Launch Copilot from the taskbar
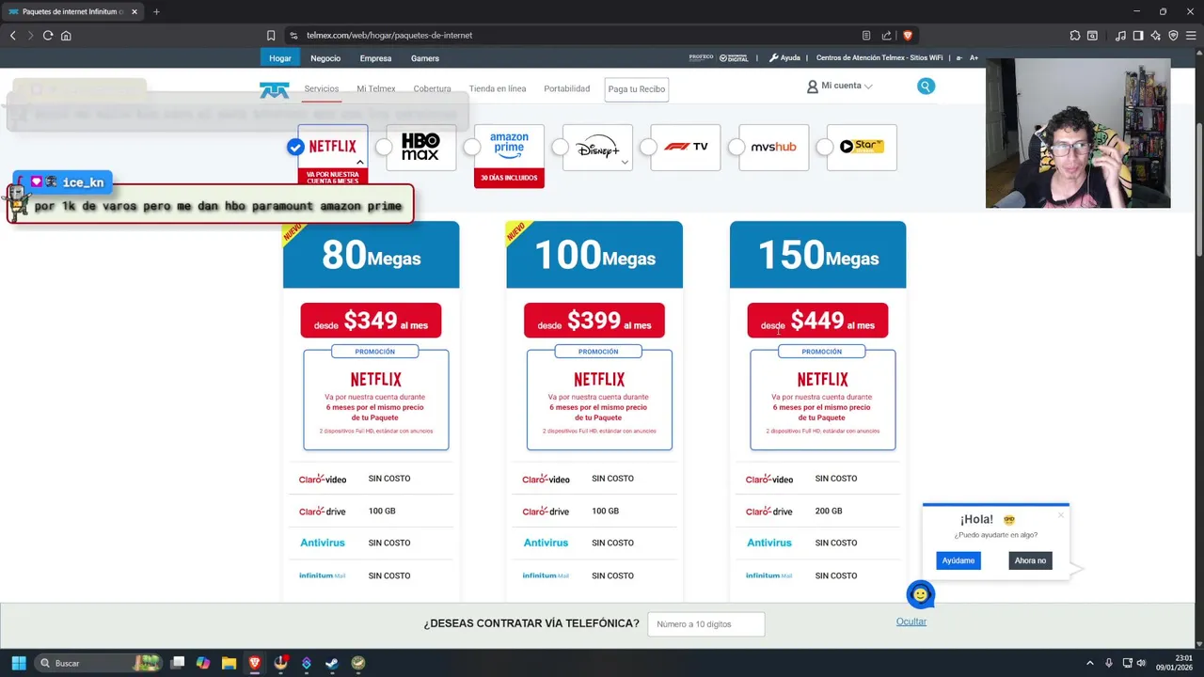1204x677 pixels. (203, 663)
